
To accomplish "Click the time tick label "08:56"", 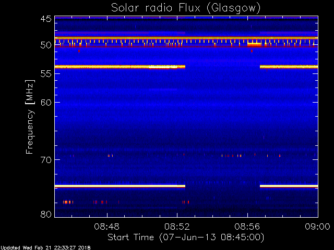I will pos(247,227).
